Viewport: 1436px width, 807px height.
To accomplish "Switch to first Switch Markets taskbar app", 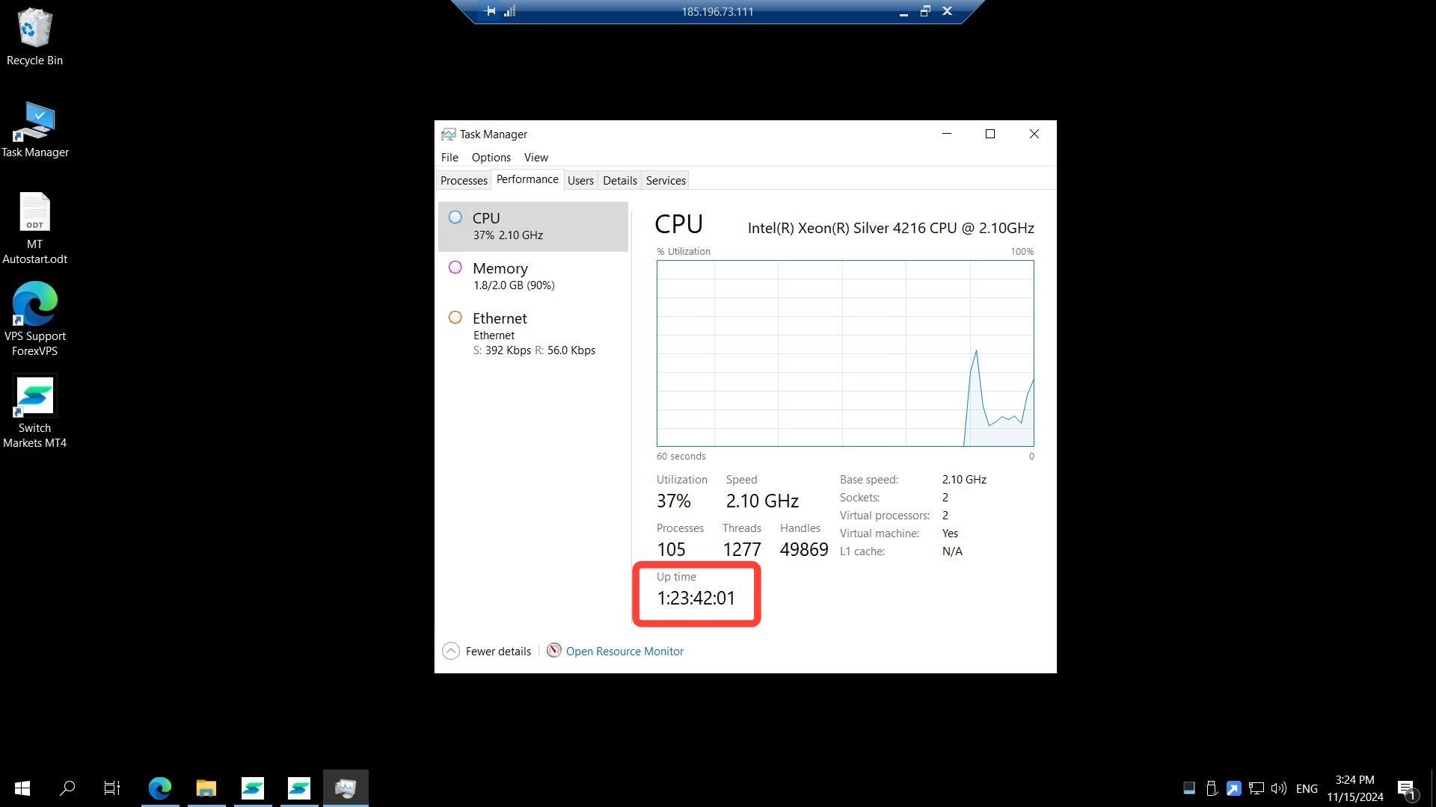I will [253, 788].
